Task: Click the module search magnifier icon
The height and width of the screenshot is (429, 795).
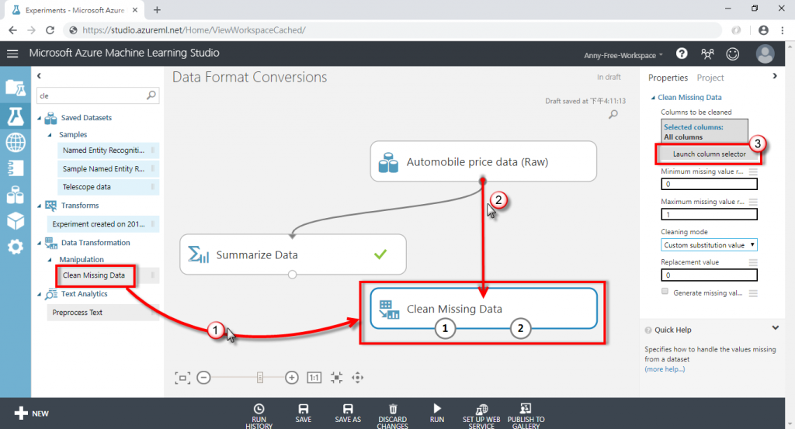Action: pyautogui.click(x=151, y=95)
